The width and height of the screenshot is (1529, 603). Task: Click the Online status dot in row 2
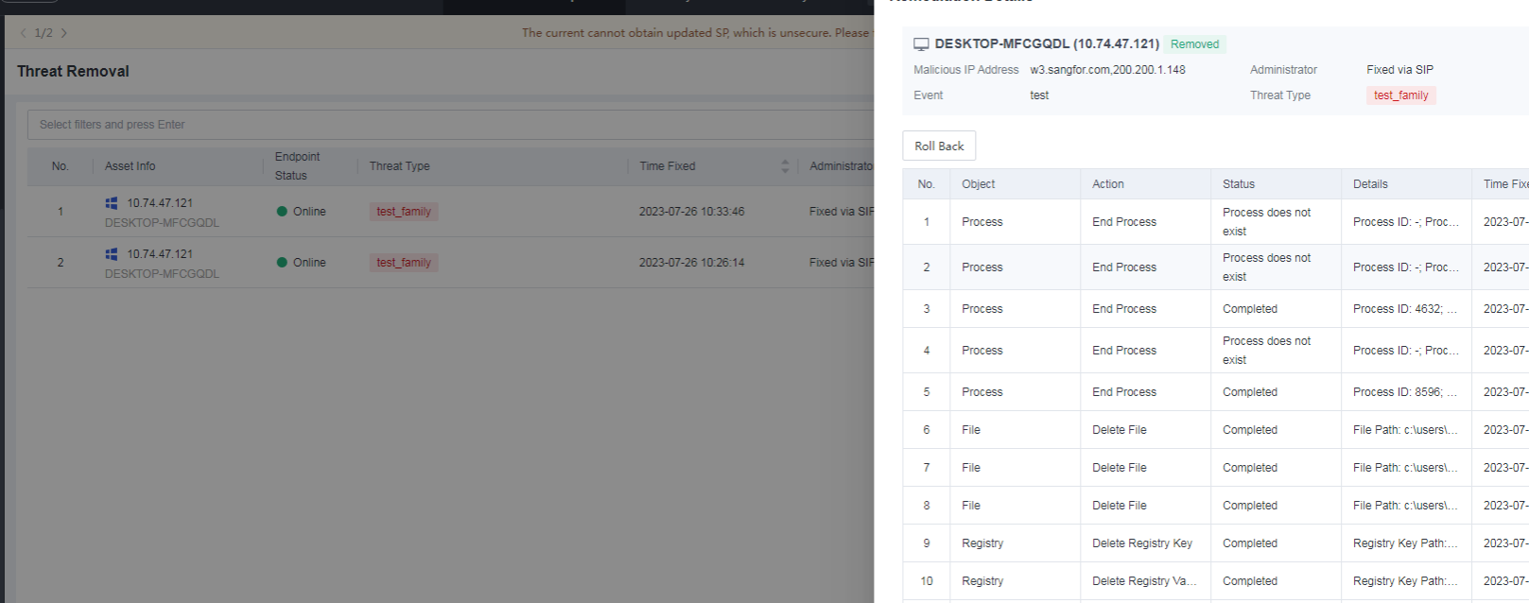282,263
